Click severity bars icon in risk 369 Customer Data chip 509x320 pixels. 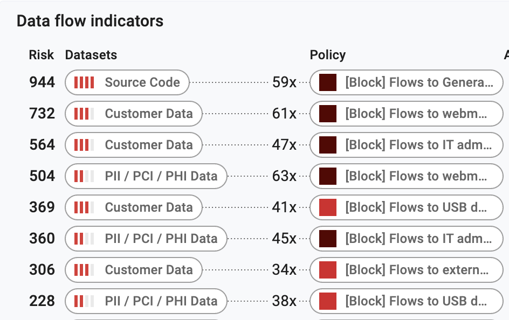pyautogui.click(x=84, y=207)
